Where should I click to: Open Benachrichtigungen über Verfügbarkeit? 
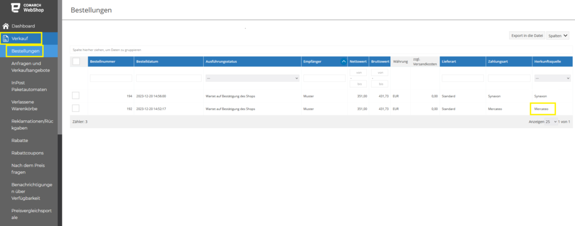coord(31,191)
